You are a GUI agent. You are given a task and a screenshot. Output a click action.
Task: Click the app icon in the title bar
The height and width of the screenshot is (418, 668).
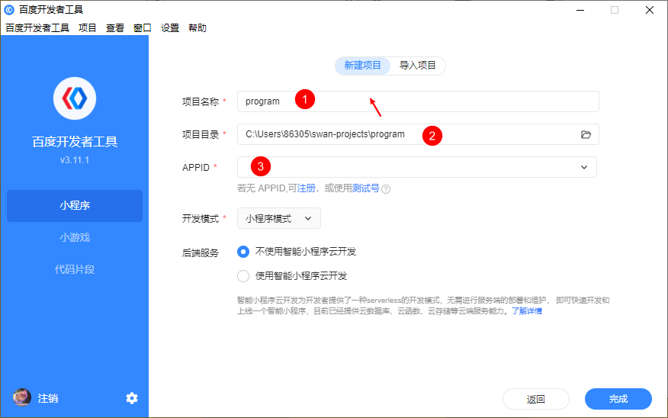coord(9,9)
